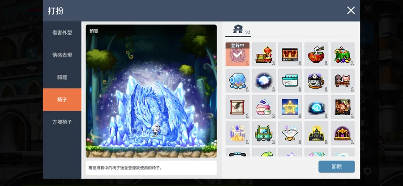This screenshot has width=403, height=186.
Task: Select the noodle bowl chair
Action: pos(316,55)
